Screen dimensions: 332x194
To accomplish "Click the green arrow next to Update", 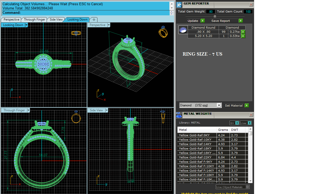I will (203, 21).
